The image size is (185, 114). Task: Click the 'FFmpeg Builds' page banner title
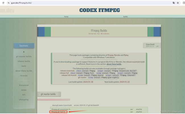coord(99,31)
